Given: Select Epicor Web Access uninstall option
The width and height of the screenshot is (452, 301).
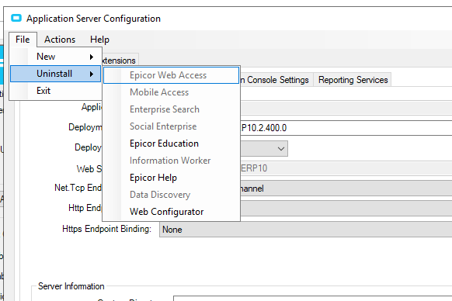Looking at the screenshot, I should point(171,75).
